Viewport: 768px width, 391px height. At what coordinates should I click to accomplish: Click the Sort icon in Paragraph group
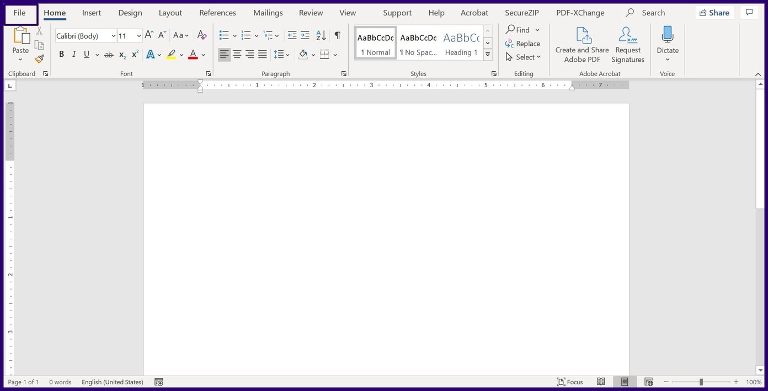coord(321,35)
